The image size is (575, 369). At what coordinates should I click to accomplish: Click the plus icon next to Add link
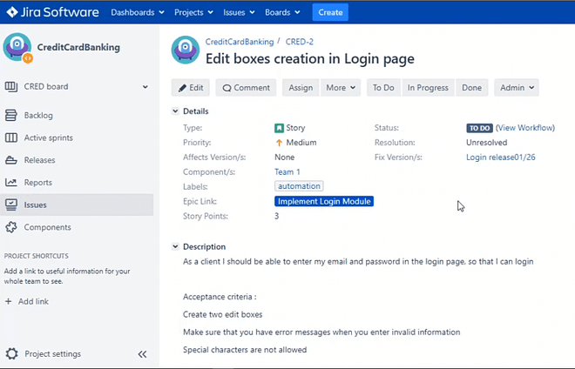click(9, 301)
